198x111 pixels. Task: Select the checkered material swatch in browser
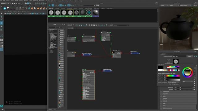pos(89,13)
